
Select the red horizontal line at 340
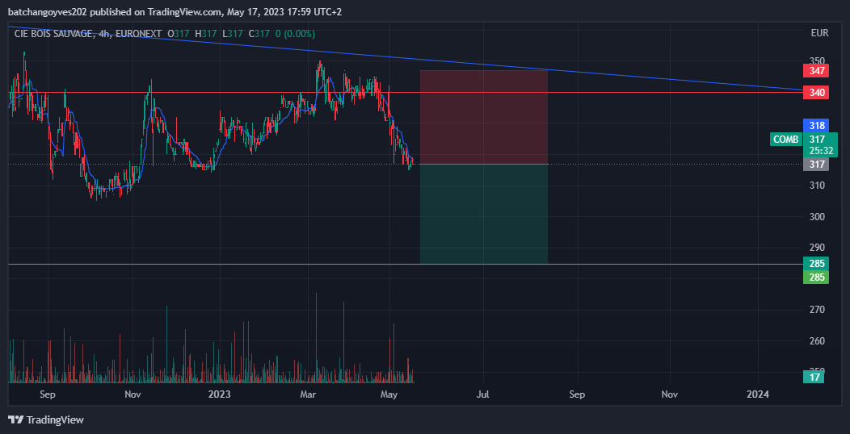tap(406, 93)
